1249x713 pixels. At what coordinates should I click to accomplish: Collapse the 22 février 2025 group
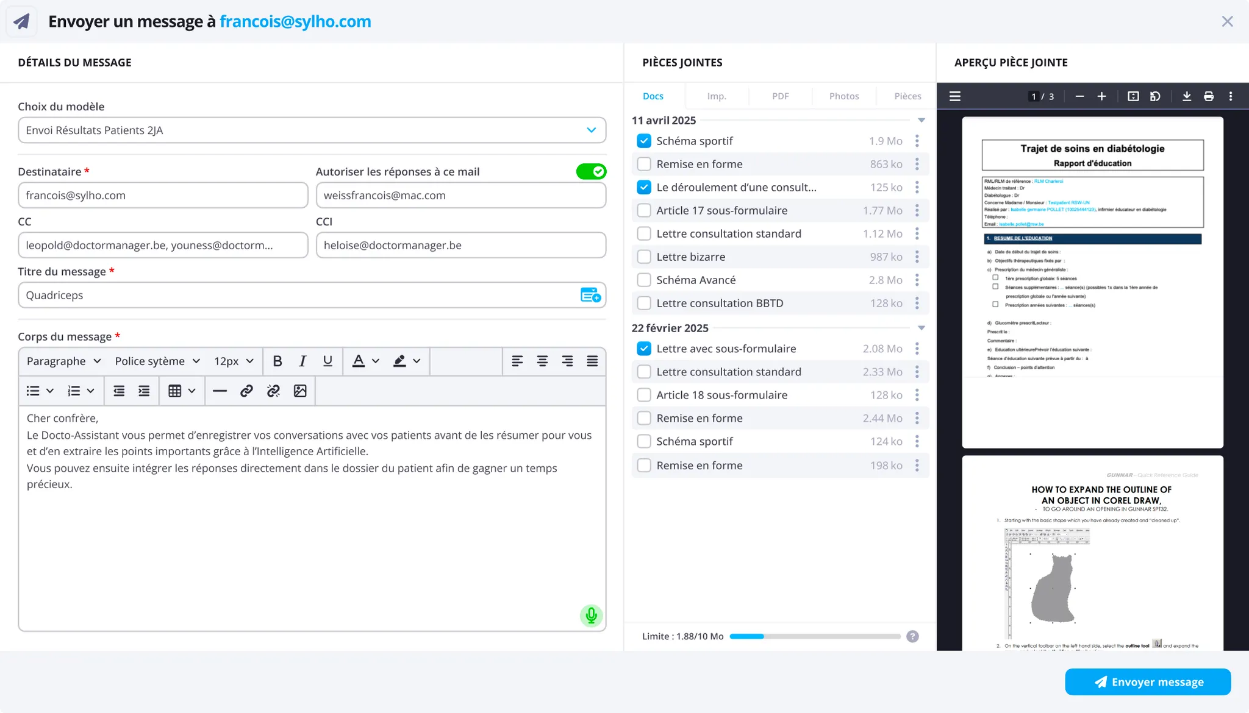pyautogui.click(x=922, y=328)
